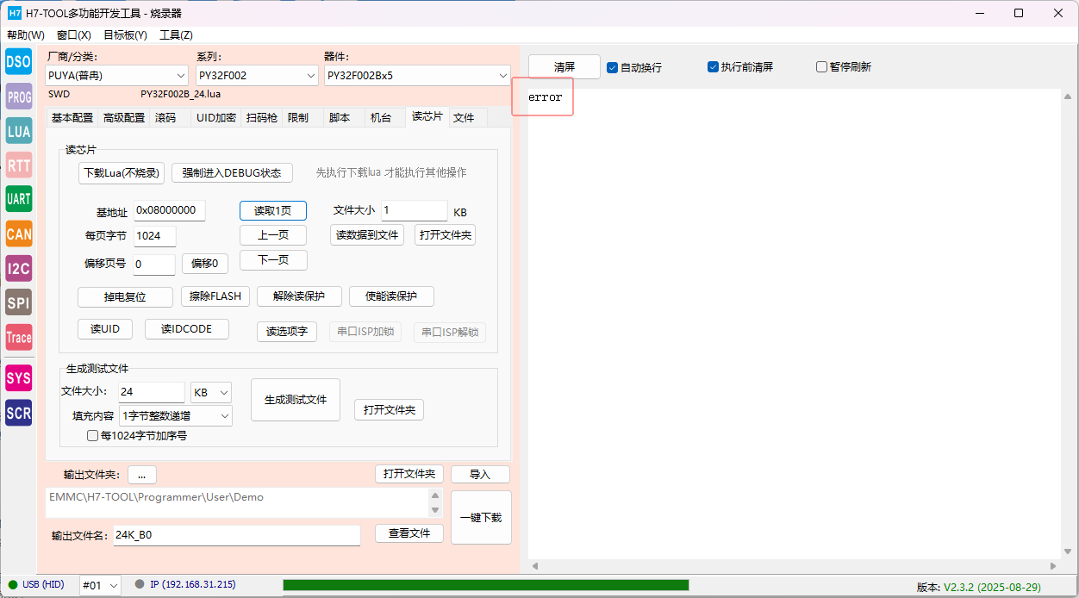Click the 一键下载 button
This screenshot has height=598, width=1079.
[481, 517]
